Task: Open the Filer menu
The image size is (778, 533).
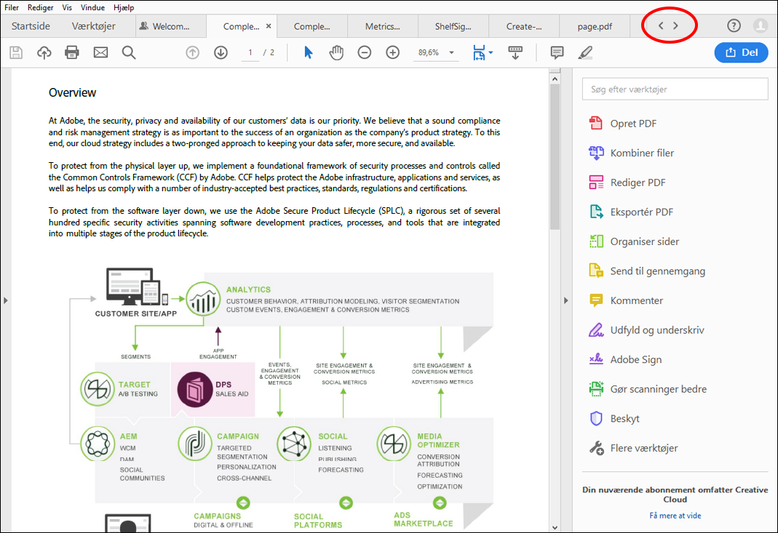Action: [x=12, y=7]
